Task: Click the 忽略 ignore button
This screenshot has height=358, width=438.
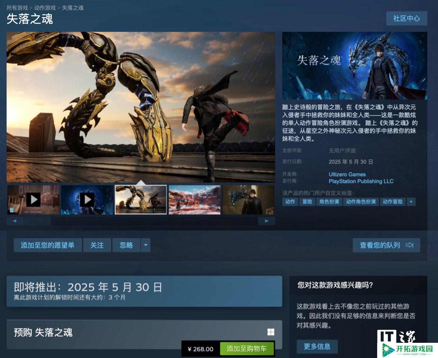Action: (126, 245)
